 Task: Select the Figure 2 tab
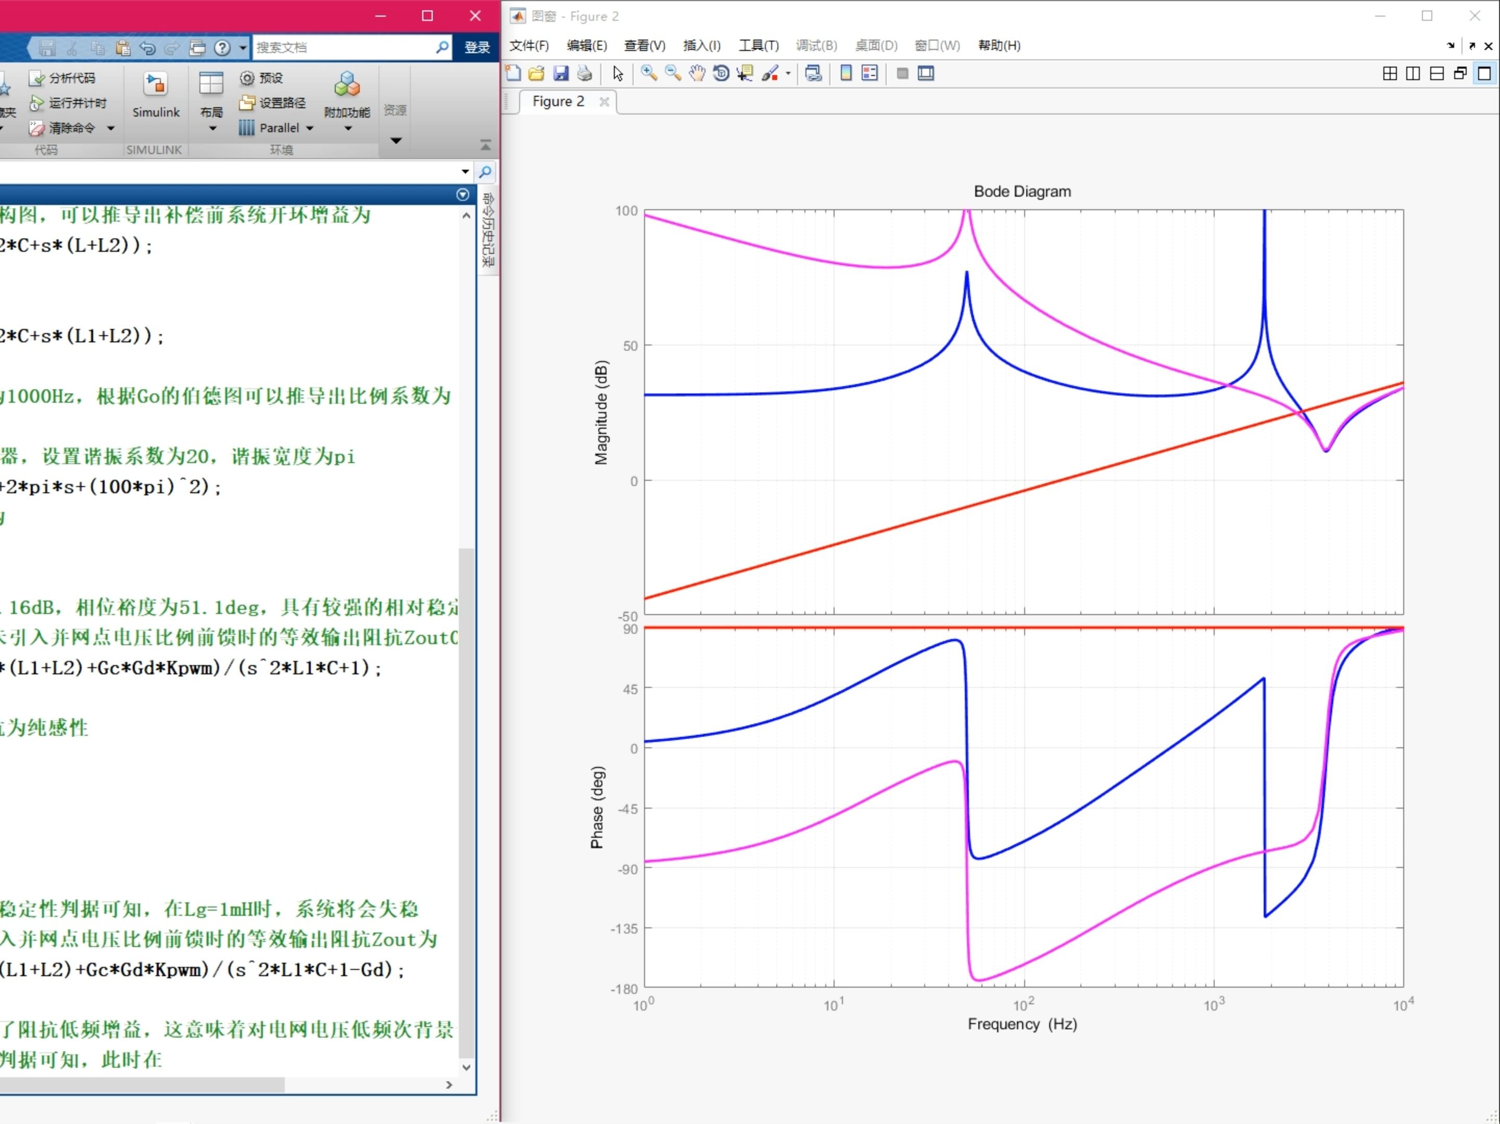(558, 101)
